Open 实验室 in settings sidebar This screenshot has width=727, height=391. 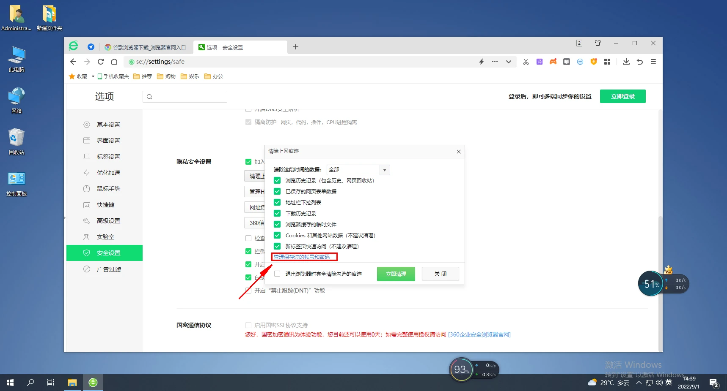click(x=105, y=237)
